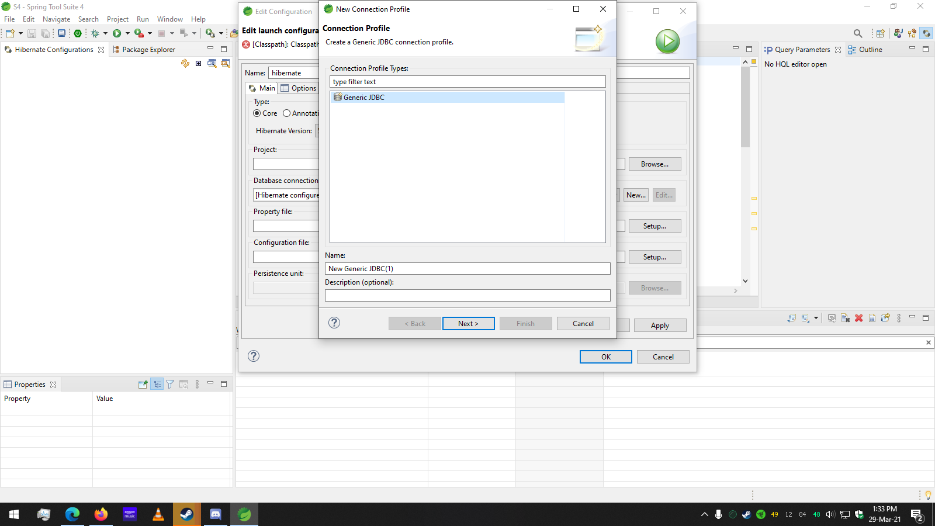Click Cancel in New Connection Profile dialog
The image size is (935, 526).
(x=583, y=323)
